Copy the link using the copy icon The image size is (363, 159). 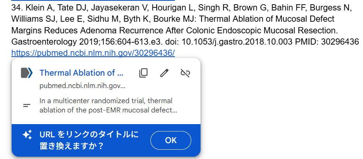pos(143,73)
